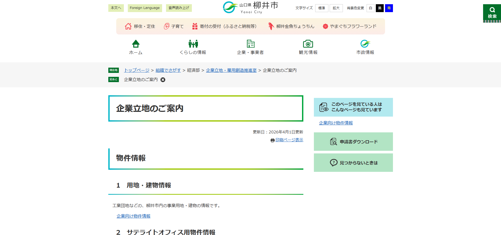The width and height of the screenshot is (501, 235).
Task: Click the camera icon above 観光情報
Action: [308, 44]
